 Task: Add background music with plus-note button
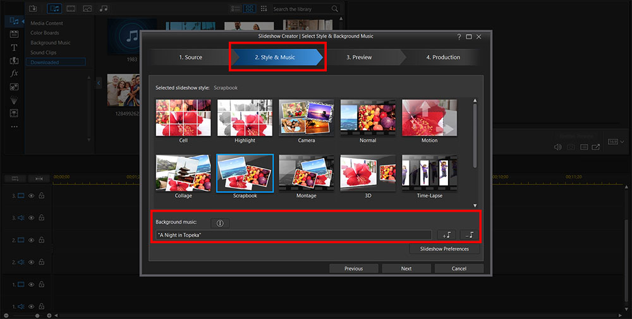tap(446, 235)
